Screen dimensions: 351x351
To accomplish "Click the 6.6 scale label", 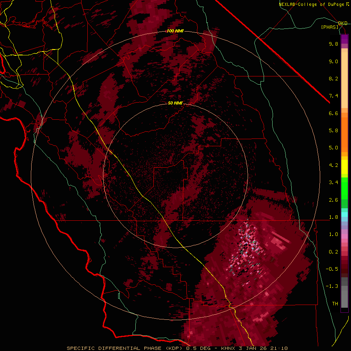I will (333, 113).
